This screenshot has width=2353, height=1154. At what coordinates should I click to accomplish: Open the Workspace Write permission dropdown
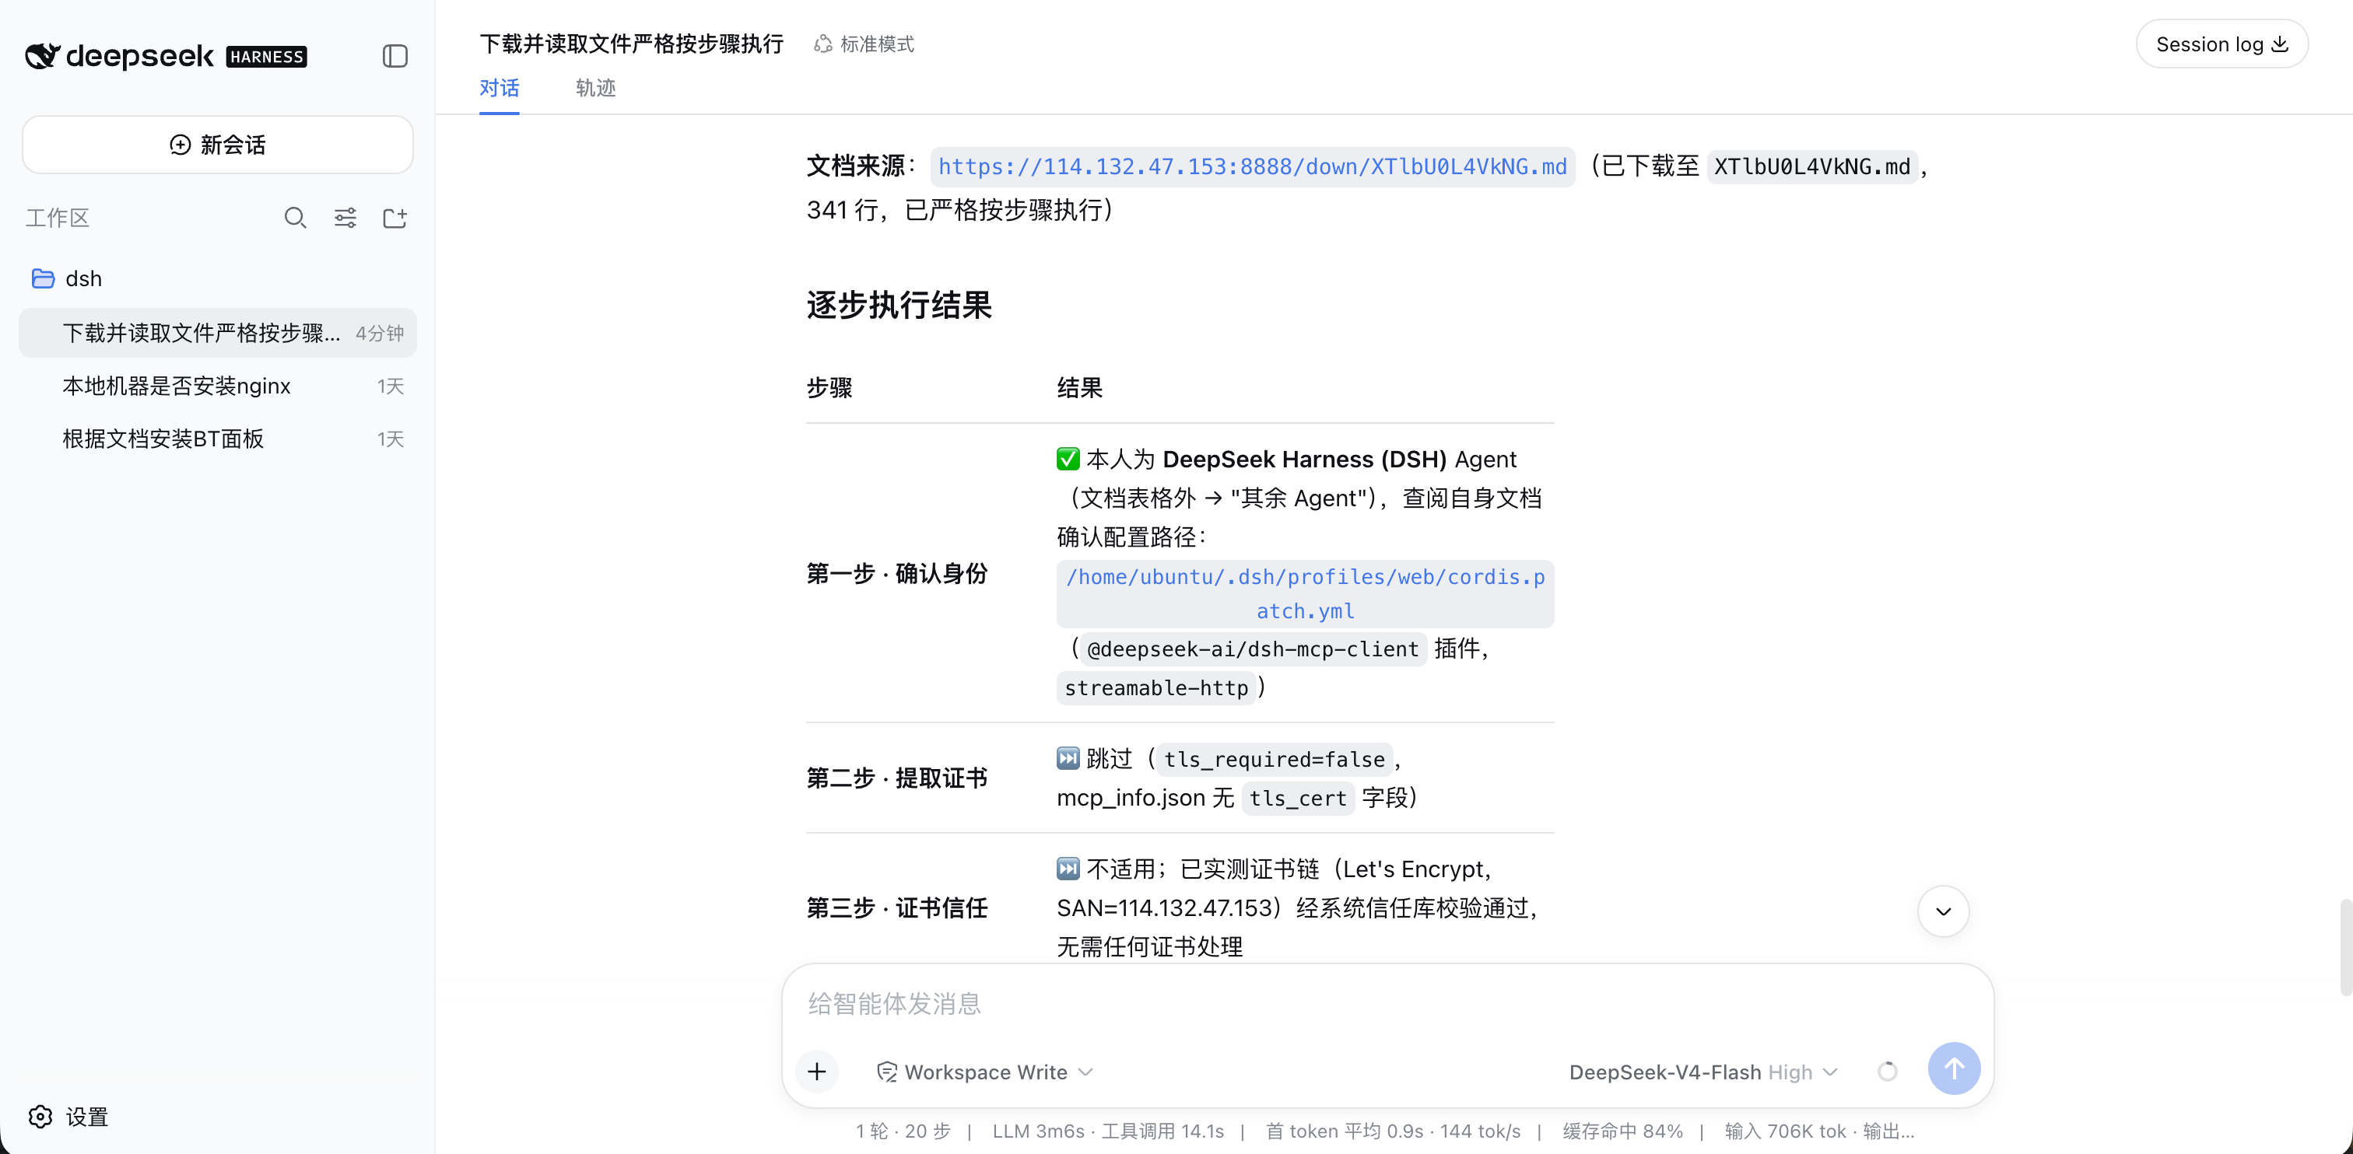point(984,1072)
